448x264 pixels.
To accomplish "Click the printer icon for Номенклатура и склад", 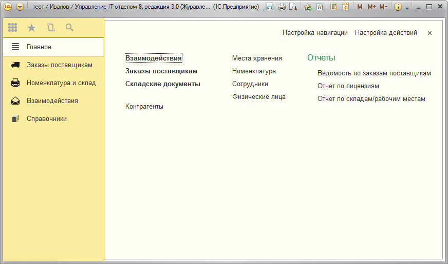I will click(x=15, y=83).
